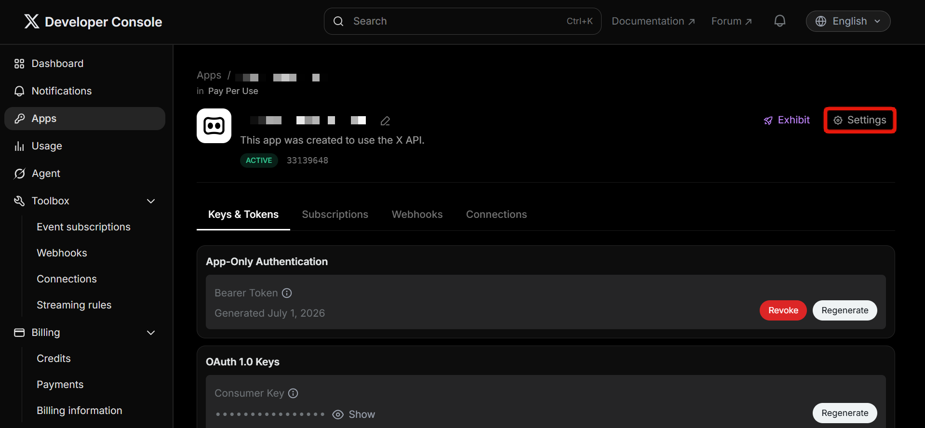Click the Notifications bell icon in sidebar
Screen dimensions: 925x428
click(19, 91)
